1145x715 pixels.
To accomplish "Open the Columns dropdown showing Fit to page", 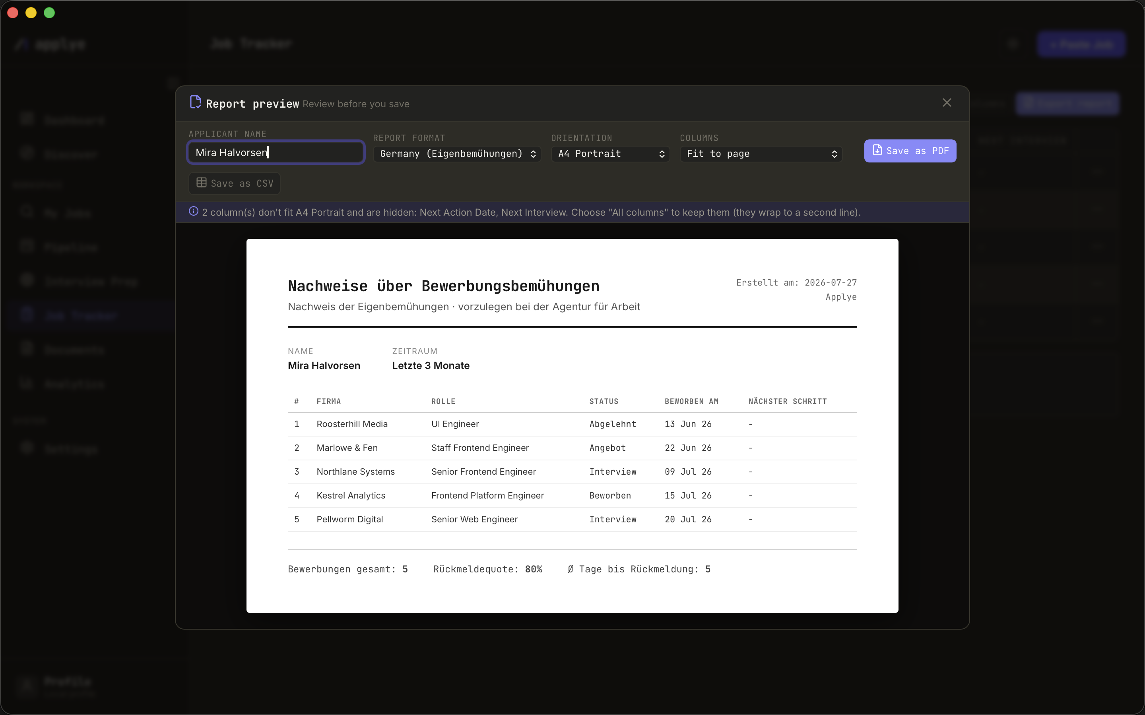I will 761,154.
